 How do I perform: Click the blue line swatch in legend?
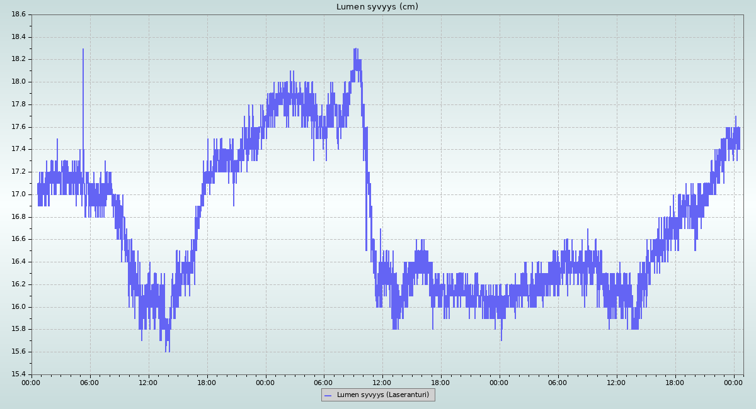tap(328, 395)
